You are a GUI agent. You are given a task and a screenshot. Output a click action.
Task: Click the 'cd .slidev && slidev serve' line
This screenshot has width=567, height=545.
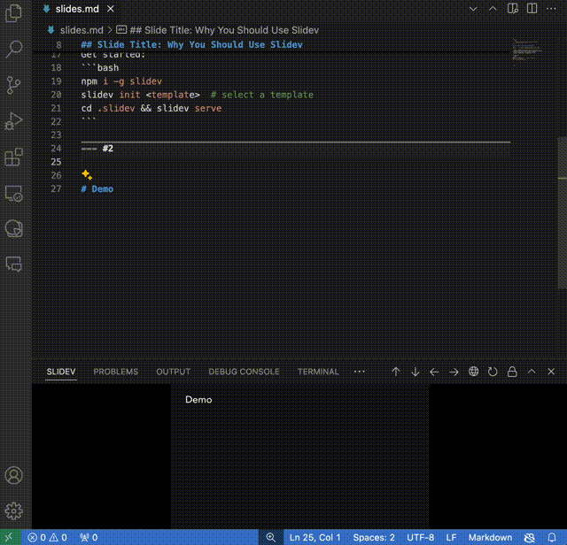click(151, 108)
